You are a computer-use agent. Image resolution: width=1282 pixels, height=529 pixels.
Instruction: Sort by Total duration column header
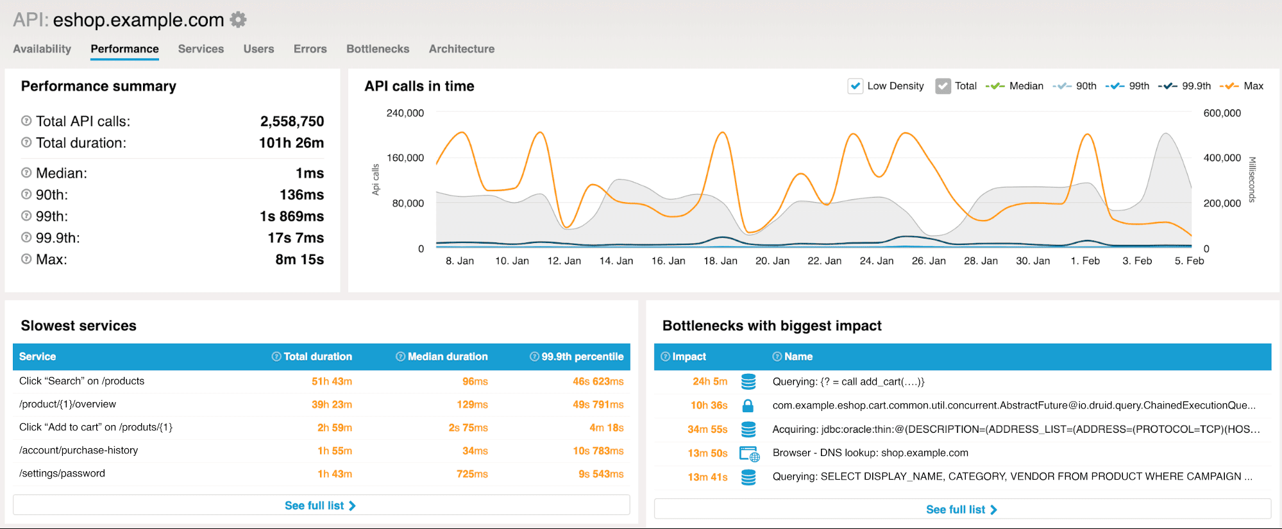317,357
